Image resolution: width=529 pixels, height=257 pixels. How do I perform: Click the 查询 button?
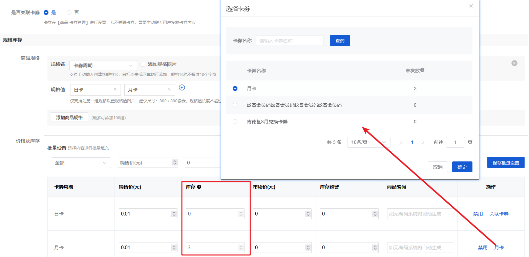[340, 41]
